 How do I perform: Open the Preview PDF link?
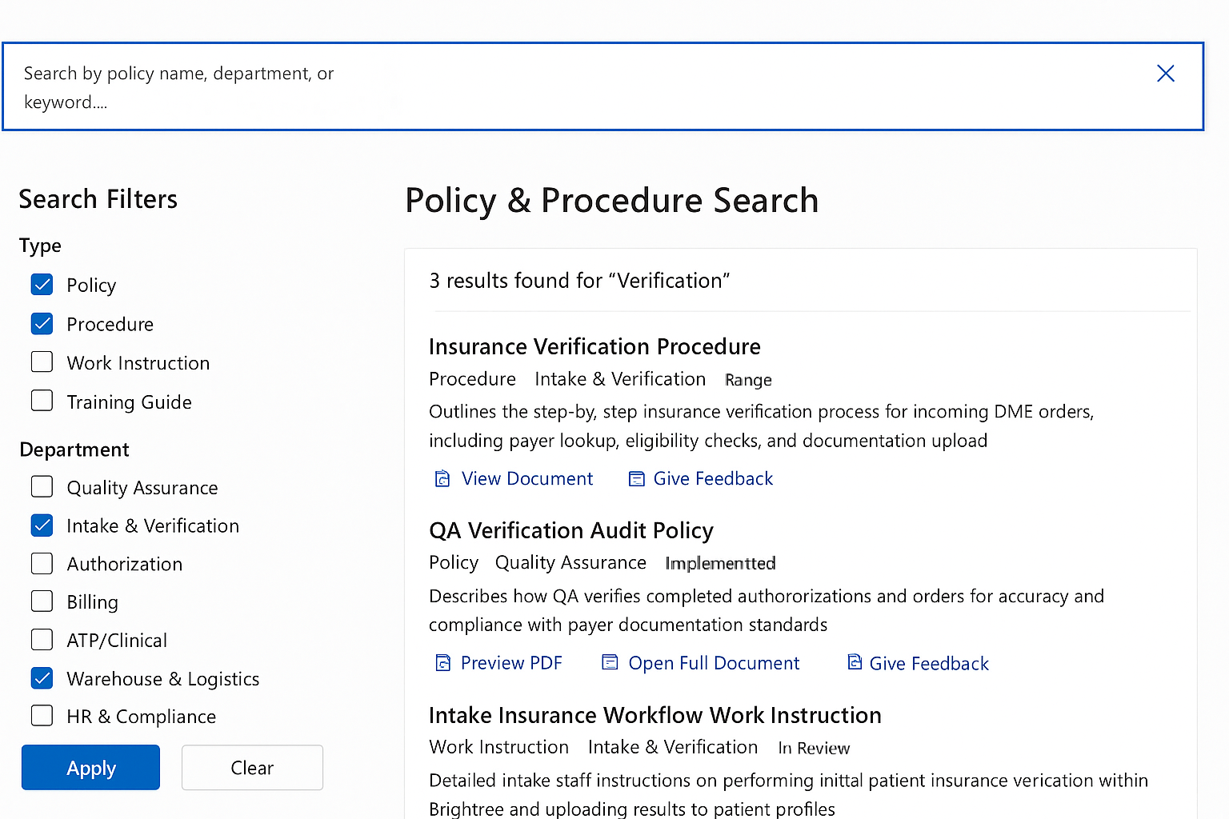tap(511, 663)
